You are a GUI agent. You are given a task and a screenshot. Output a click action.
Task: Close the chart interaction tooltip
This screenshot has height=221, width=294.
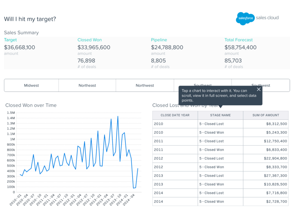[259, 89]
